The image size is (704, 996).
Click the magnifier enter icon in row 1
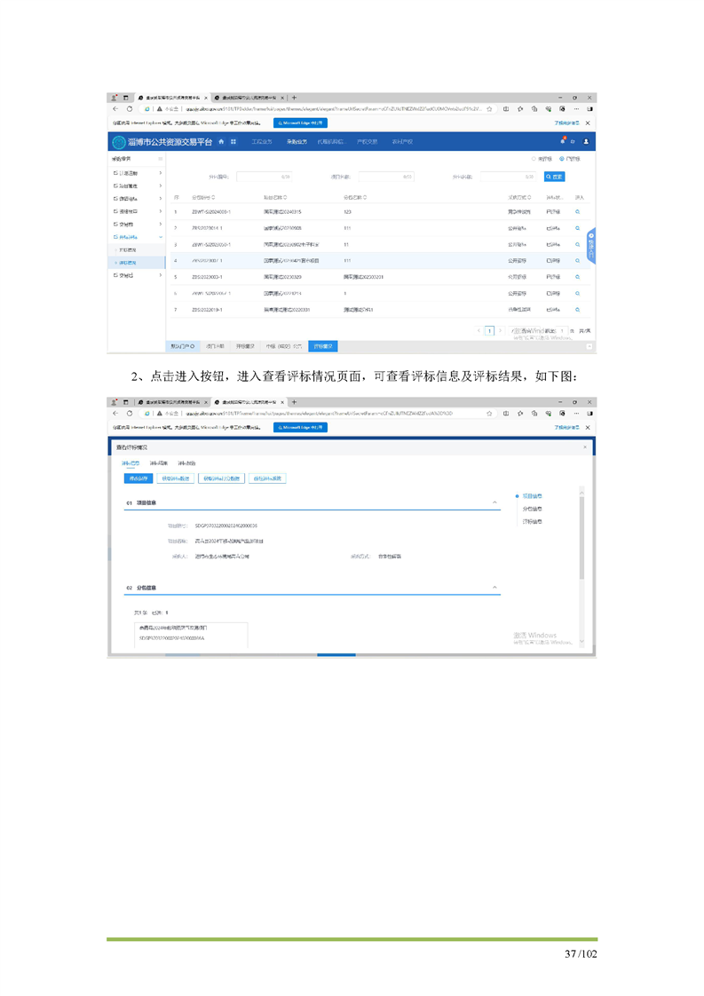578,213
